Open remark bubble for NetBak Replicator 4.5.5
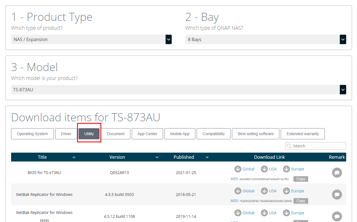Image resolution: width=357 pixels, height=222 pixels. pyautogui.click(x=337, y=195)
